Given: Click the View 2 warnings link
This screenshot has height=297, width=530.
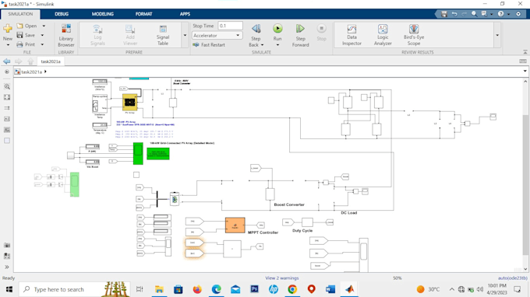Looking at the screenshot, I should pos(282,278).
